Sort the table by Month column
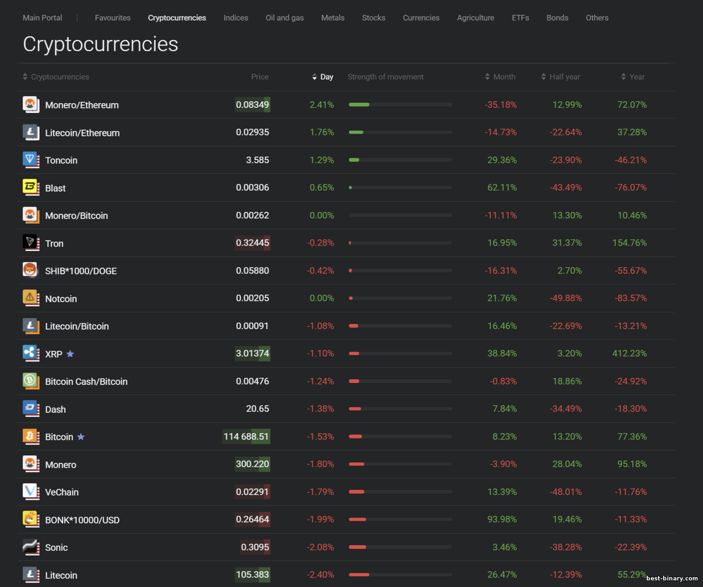The width and height of the screenshot is (703, 587). 500,77
